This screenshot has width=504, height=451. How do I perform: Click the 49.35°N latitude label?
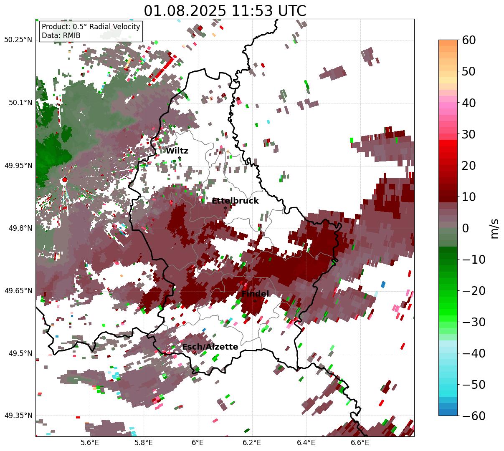click(x=18, y=416)
